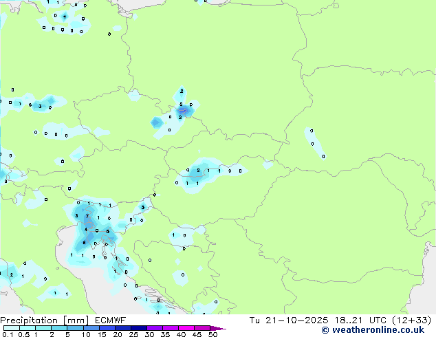Select legend swatch between 5 and 10
The width and height of the screenshot is (436, 337).
coord(75,328)
